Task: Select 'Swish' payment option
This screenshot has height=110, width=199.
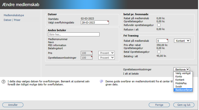Action: [x=183, y=87]
